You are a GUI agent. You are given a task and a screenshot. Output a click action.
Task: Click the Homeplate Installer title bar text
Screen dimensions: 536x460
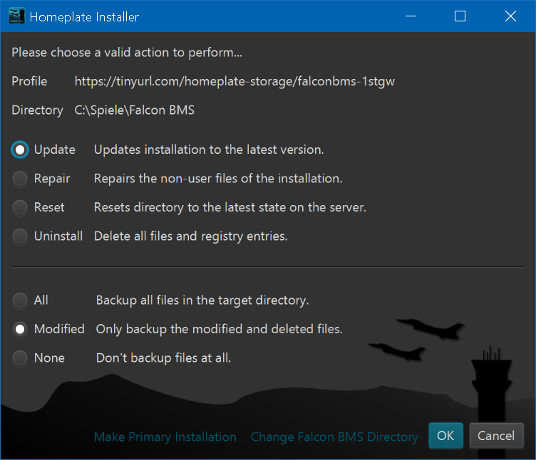(x=84, y=16)
